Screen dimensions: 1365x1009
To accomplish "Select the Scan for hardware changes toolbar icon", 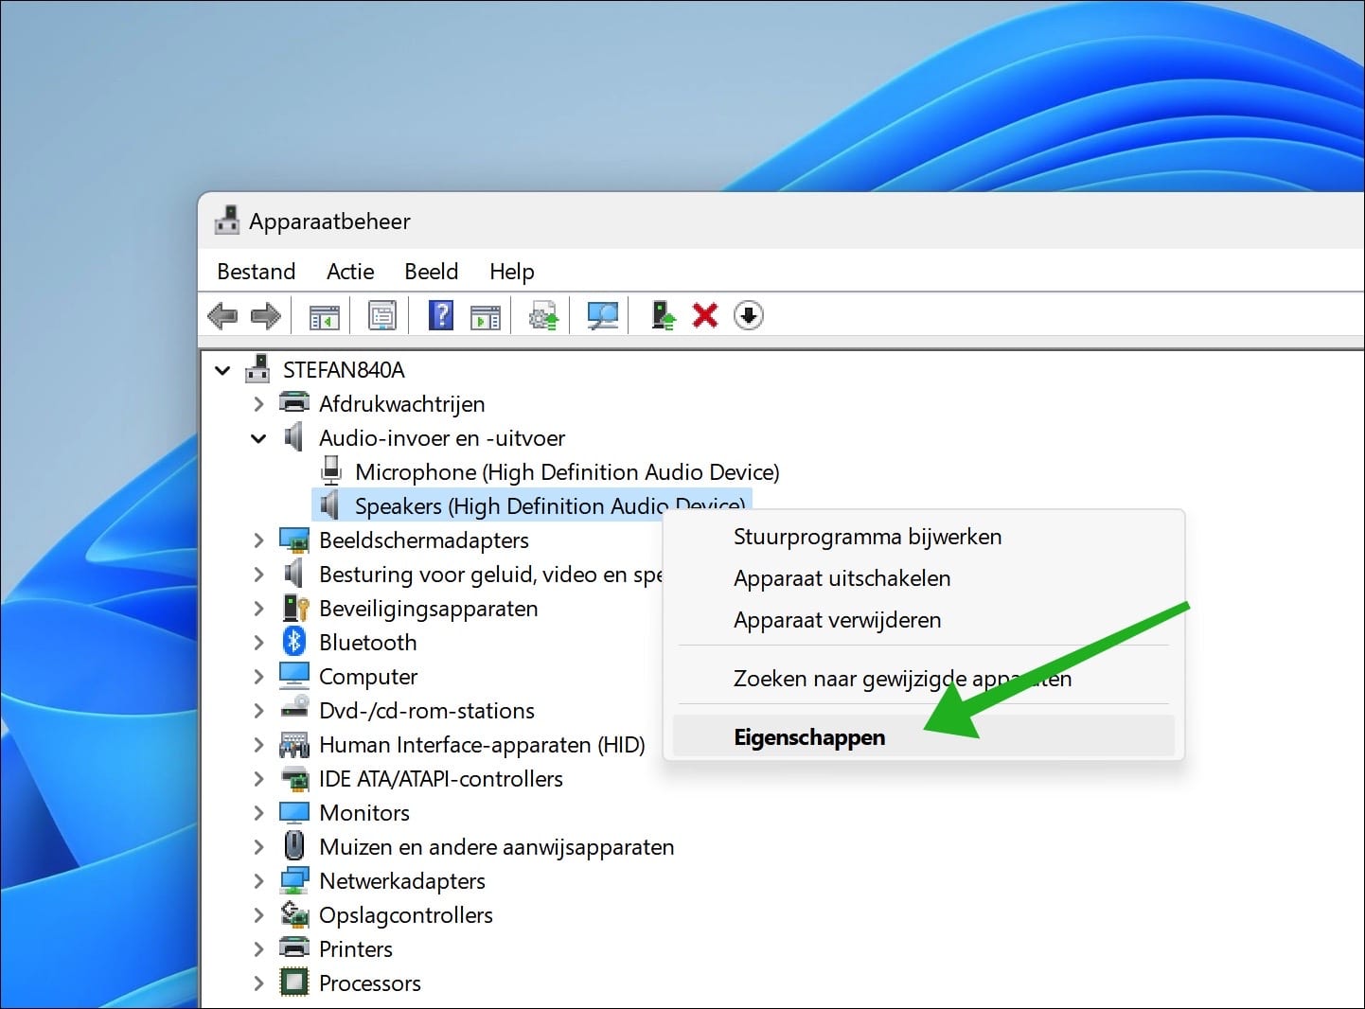I will point(601,315).
